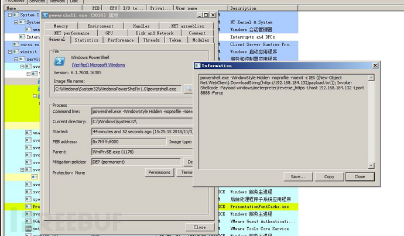404x236 pixels.
Task: Open the Handles tab
Action: click(141, 26)
